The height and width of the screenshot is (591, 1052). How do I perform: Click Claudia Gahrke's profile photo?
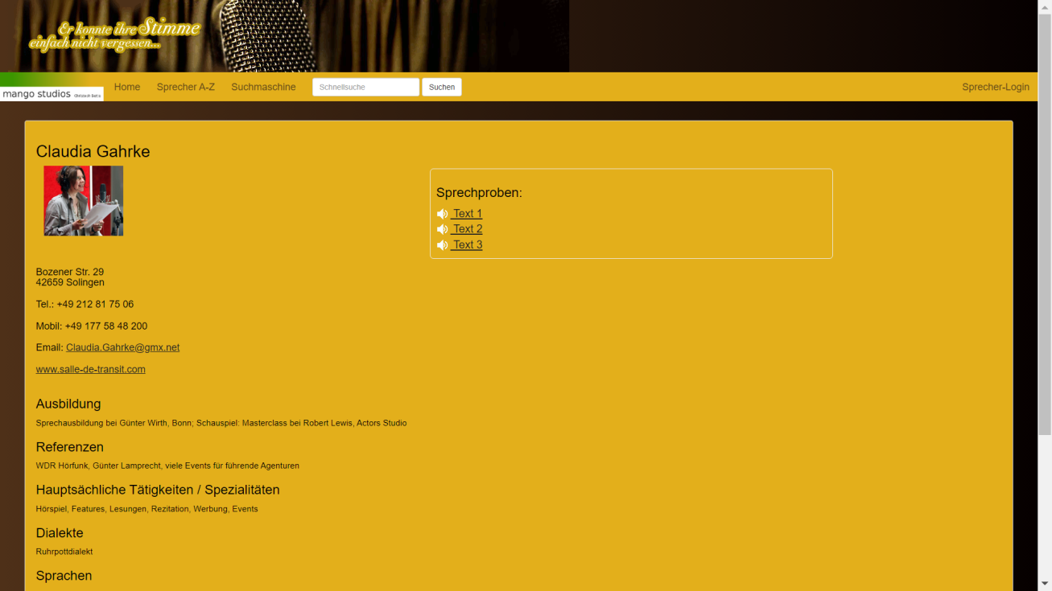pos(83,201)
